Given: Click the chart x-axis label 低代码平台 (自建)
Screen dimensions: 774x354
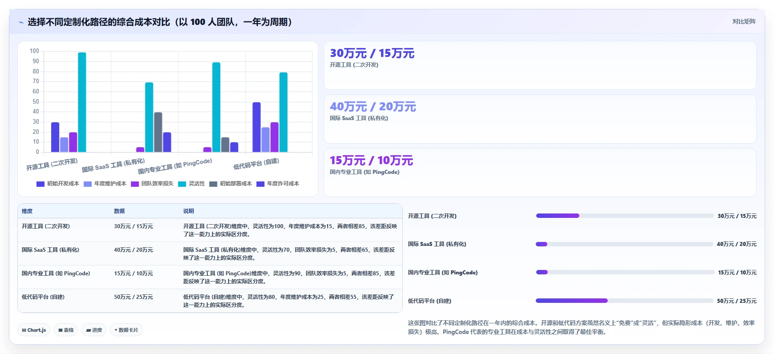Looking at the screenshot, I should click(x=257, y=164).
